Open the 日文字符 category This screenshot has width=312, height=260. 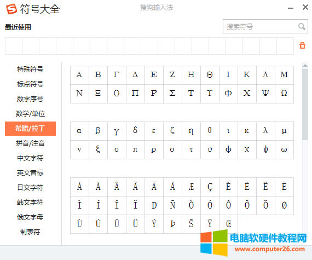(x=30, y=188)
